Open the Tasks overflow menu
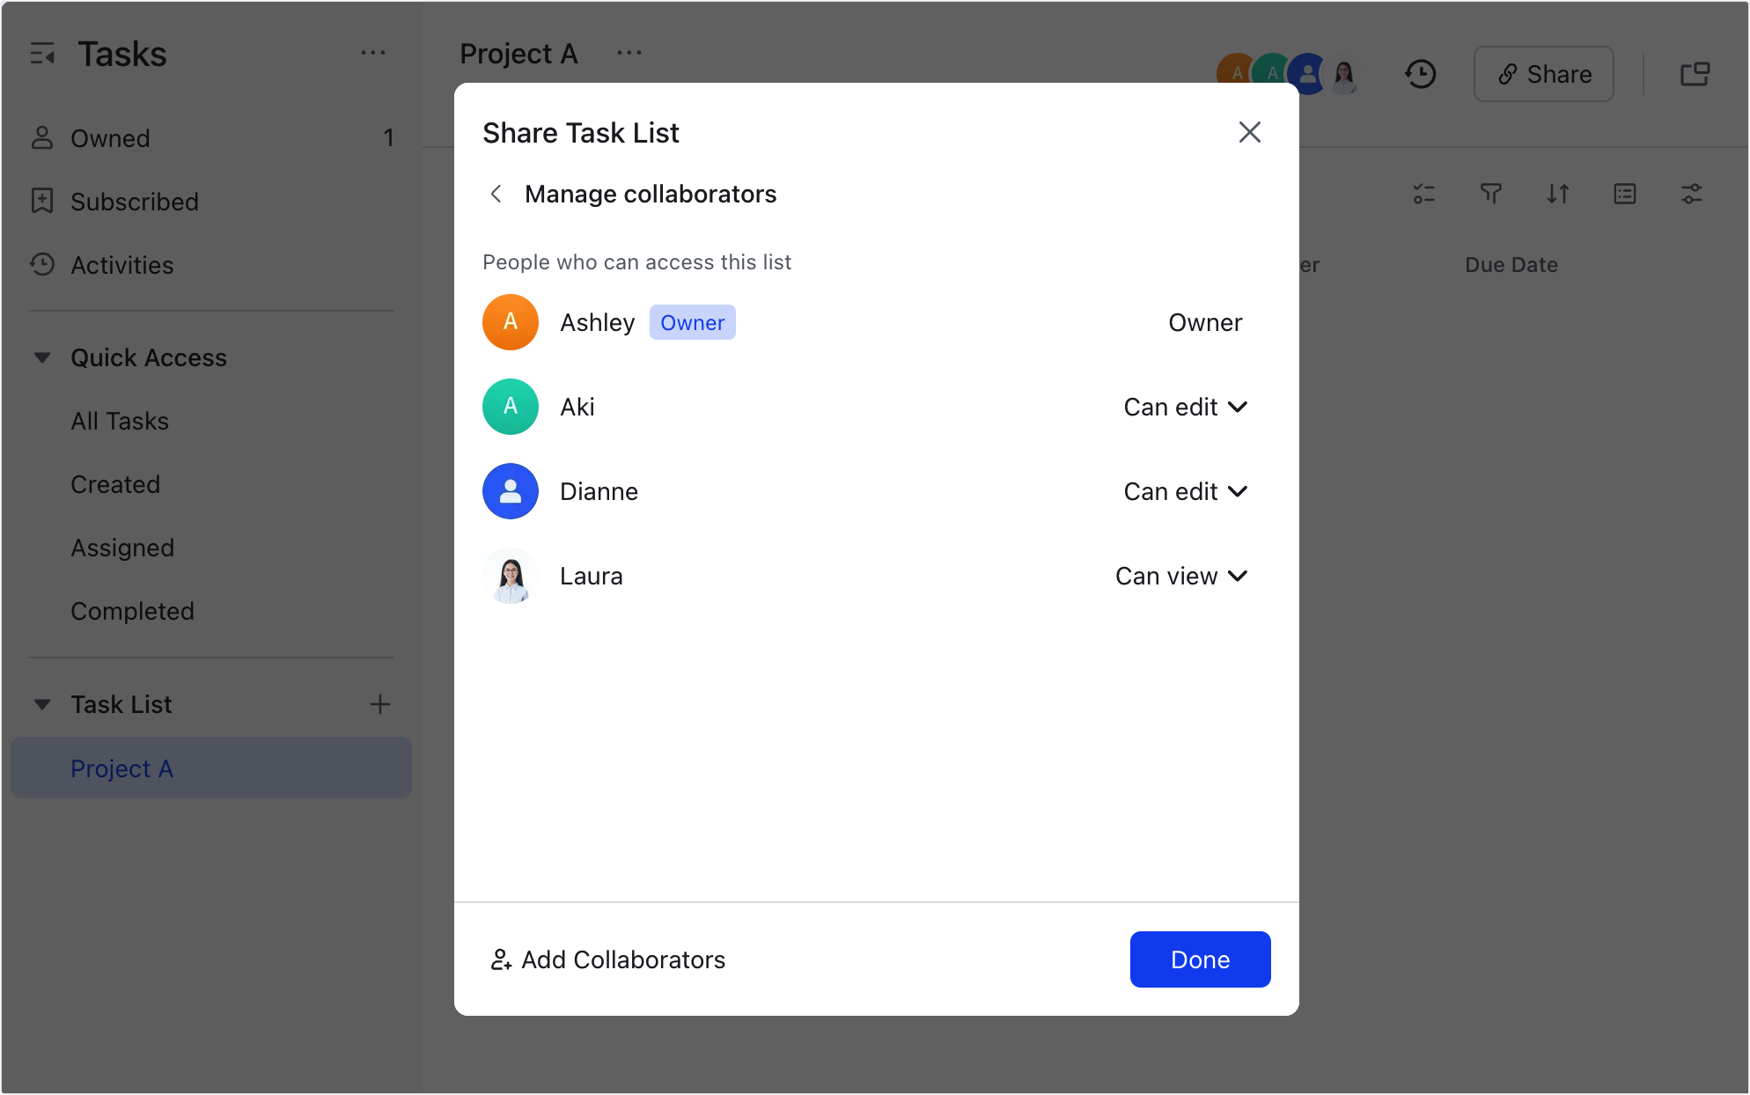Image resolution: width=1750 pixels, height=1095 pixels. click(373, 53)
